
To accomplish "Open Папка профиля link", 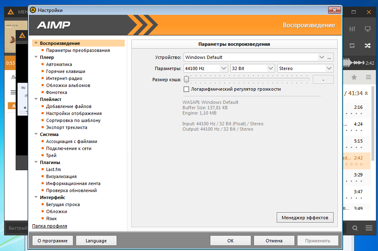I will [50, 226].
